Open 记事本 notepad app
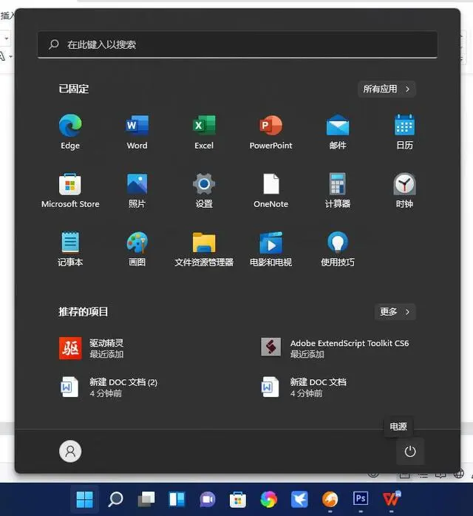473x516 pixels. point(70,249)
